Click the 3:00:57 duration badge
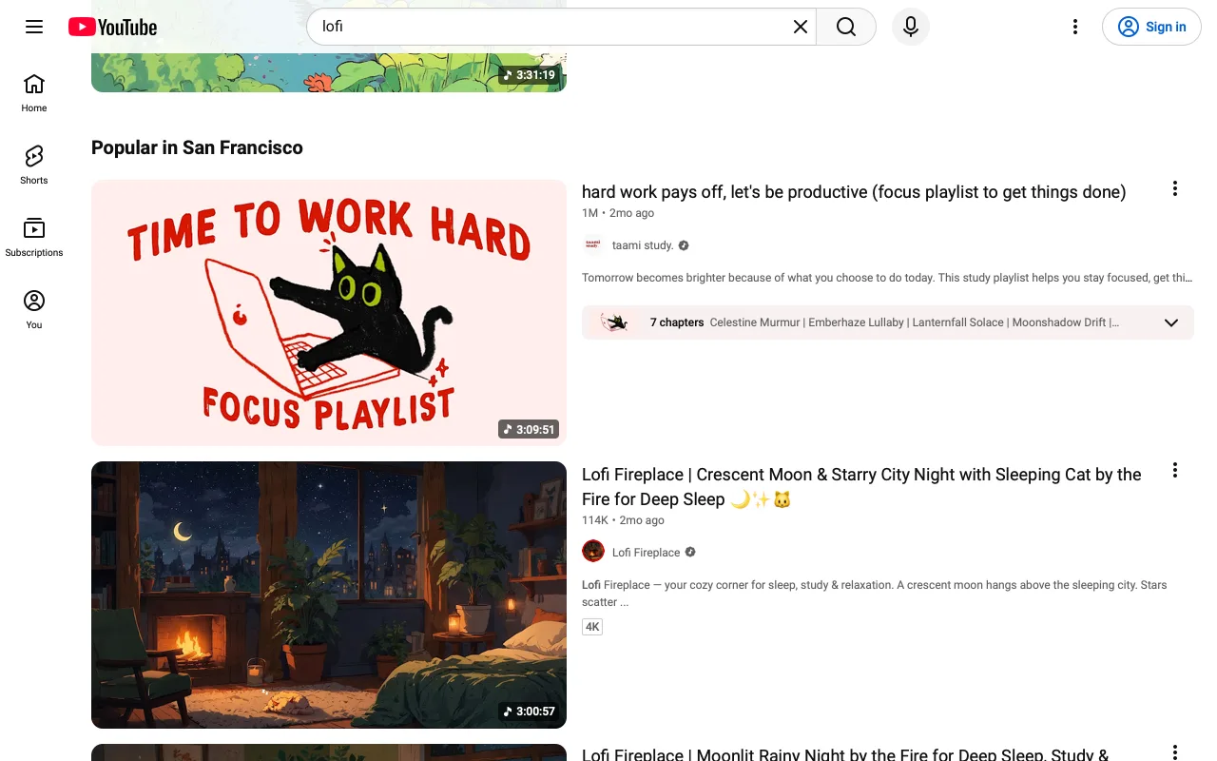This screenshot has height=761, width=1217. click(x=530, y=712)
